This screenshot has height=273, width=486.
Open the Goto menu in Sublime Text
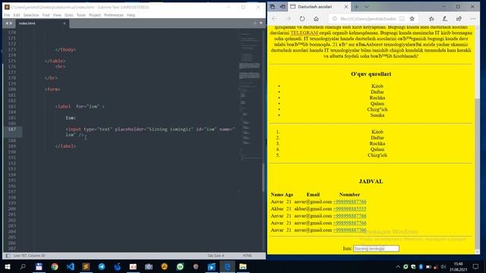(69, 15)
